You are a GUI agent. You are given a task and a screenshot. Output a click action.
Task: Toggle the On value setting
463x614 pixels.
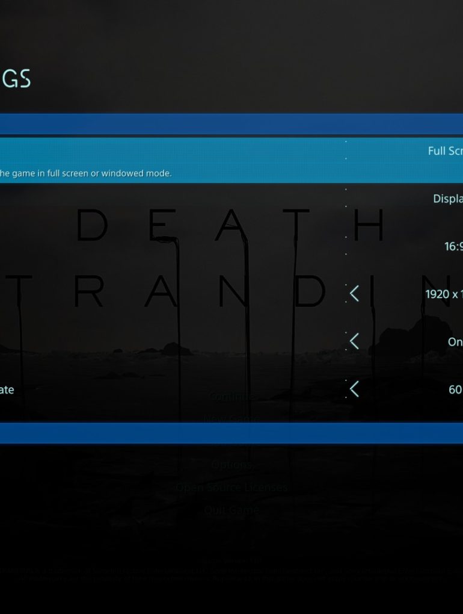[455, 342]
